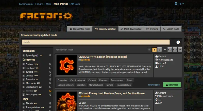Screen dimensions: 203x111
Task: Check the Mod packs checkbox
Action: tap(24, 83)
